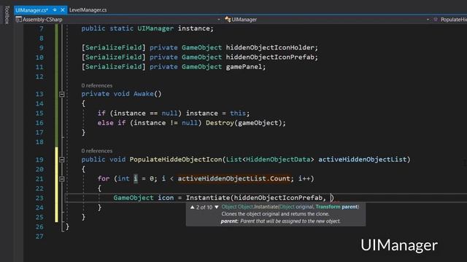Click activeHiddenObjectList.Count in for loop
The width and height of the screenshot is (467, 262).
click(233, 178)
